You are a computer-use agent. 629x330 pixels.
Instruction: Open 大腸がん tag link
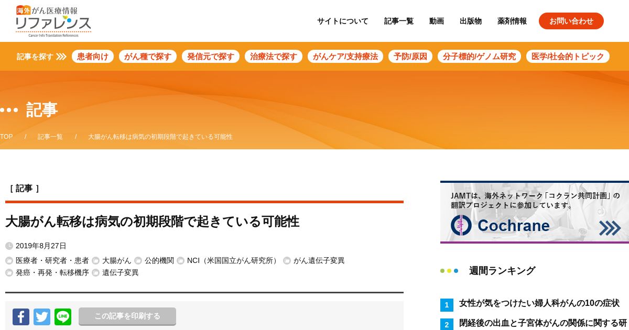coord(117,260)
